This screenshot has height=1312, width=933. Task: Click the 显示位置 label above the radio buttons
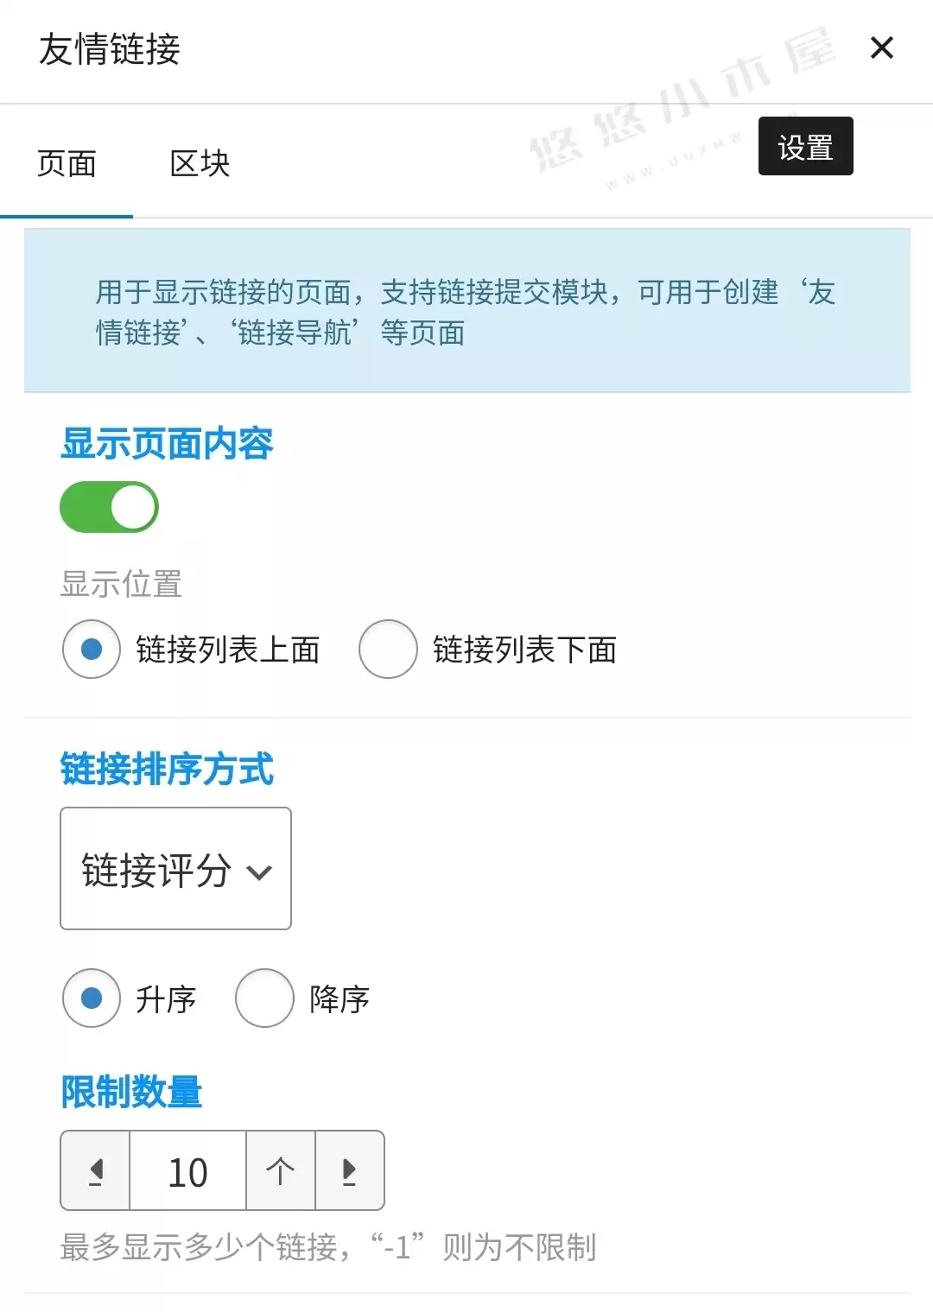pos(120,586)
